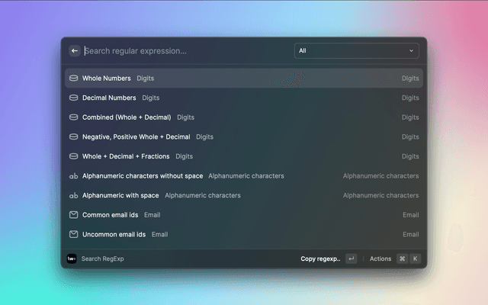Click the 'ab' icon for Alphanumeric with space

coord(74,195)
